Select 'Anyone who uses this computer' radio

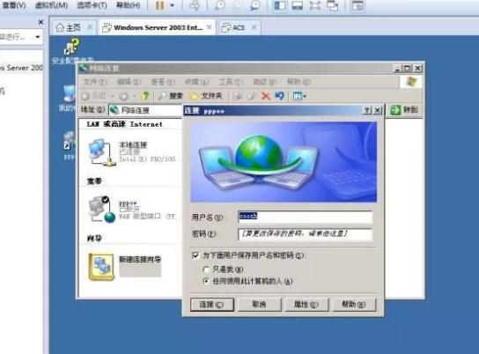[206, 281]
